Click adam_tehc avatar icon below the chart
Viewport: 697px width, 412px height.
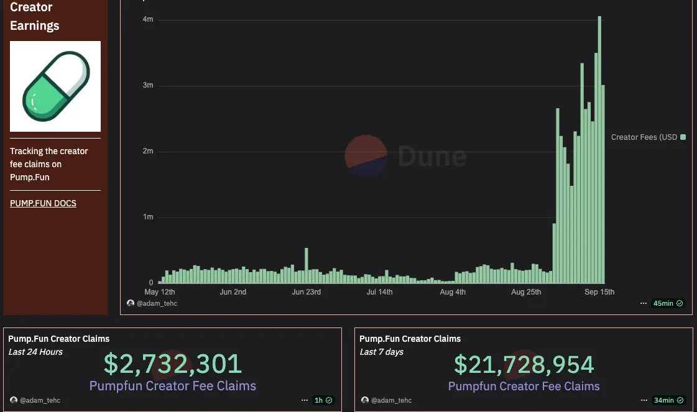(x=131, y=303)
